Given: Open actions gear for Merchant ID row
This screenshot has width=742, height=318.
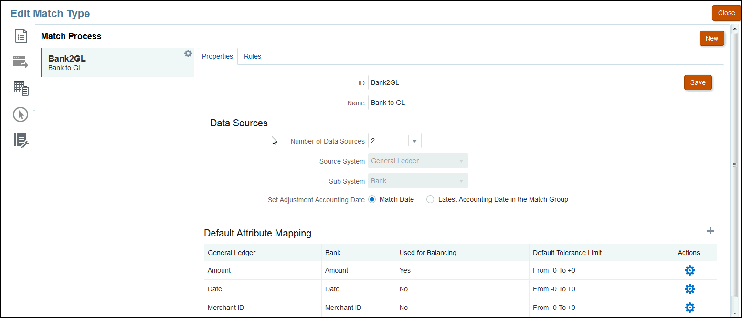Looking at the screenshot, I should tap(689, 307).
